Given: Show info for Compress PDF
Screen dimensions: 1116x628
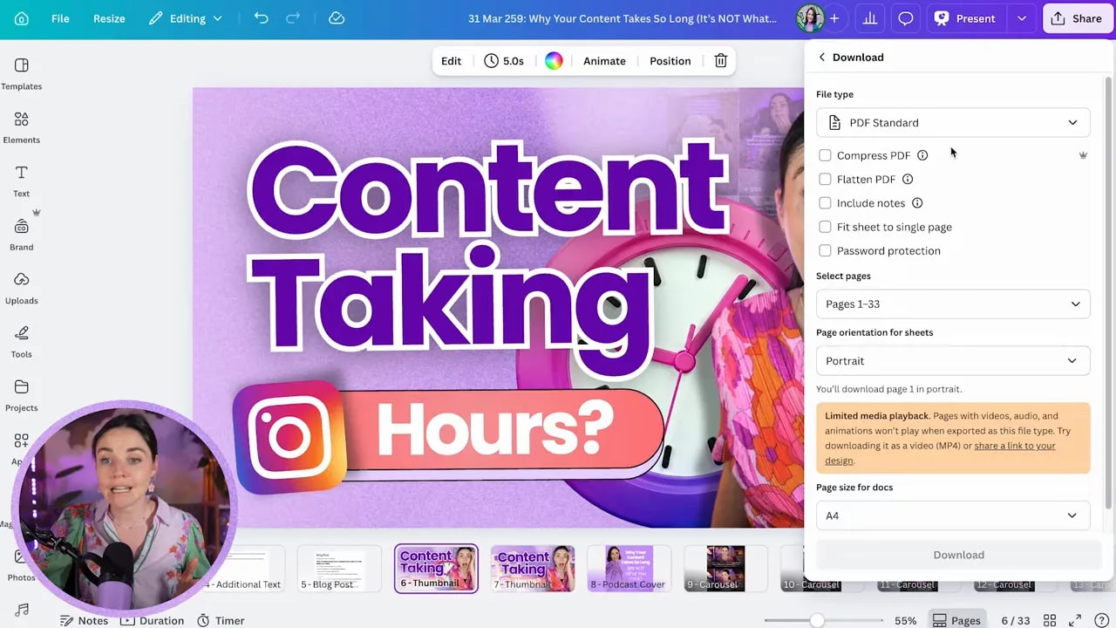Looking at the screenshot, I should tap(922, 155).
